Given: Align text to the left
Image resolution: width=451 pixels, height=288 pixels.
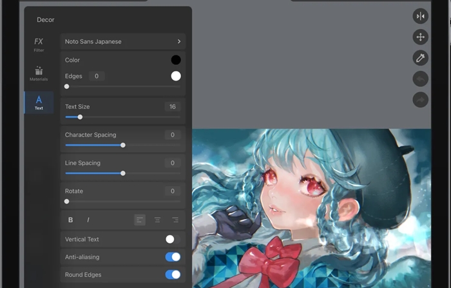Looking at the screenshot, I should pyautogui.click(x=140, y=220).
